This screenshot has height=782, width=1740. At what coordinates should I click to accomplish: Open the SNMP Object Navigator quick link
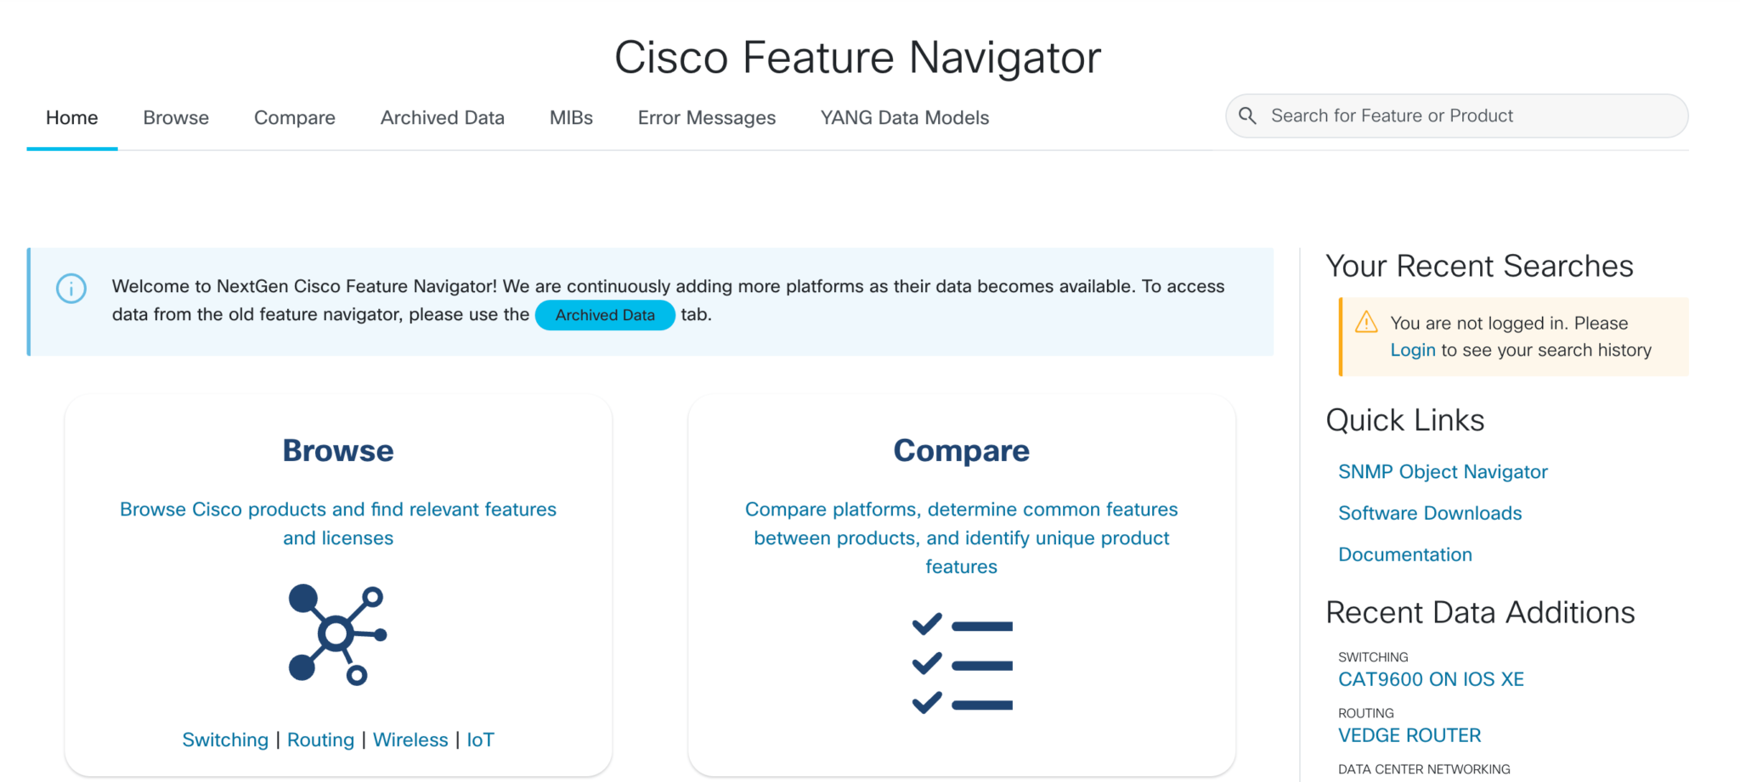pos(1443,471)
